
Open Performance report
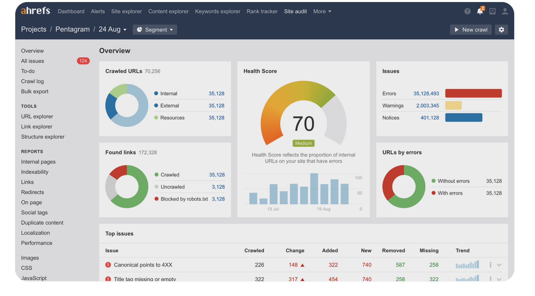tap(37, 243)
